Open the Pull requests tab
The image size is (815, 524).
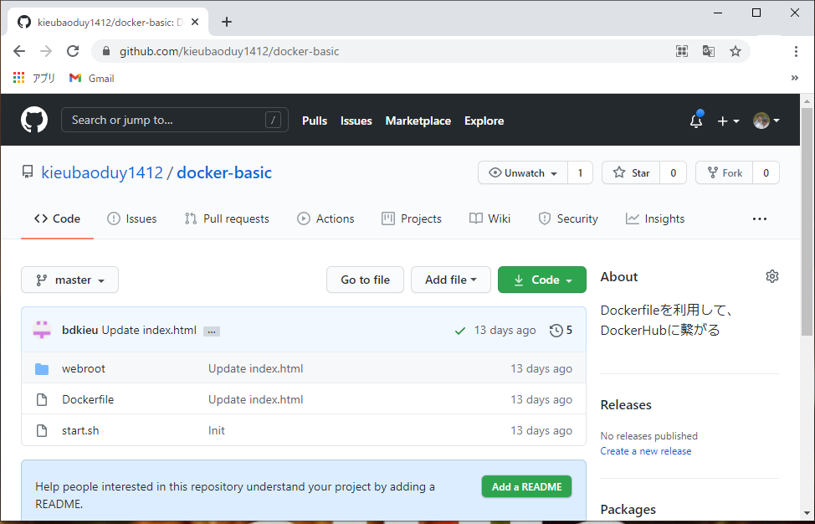tap(227, 218)
